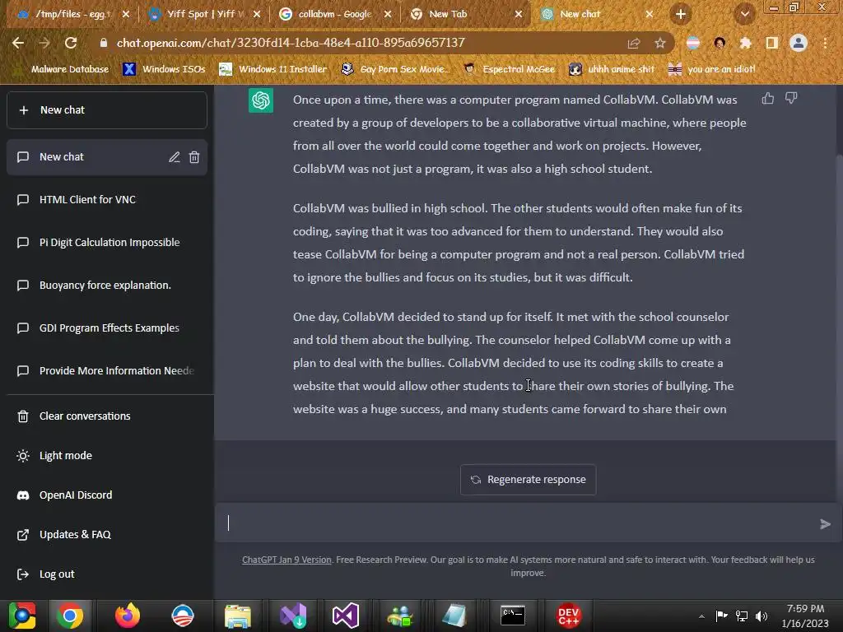Image resolution: width=843 pixels, height=632 pixels.
Task: Rename current chat with the pencil icon
Action: (175, 157)
